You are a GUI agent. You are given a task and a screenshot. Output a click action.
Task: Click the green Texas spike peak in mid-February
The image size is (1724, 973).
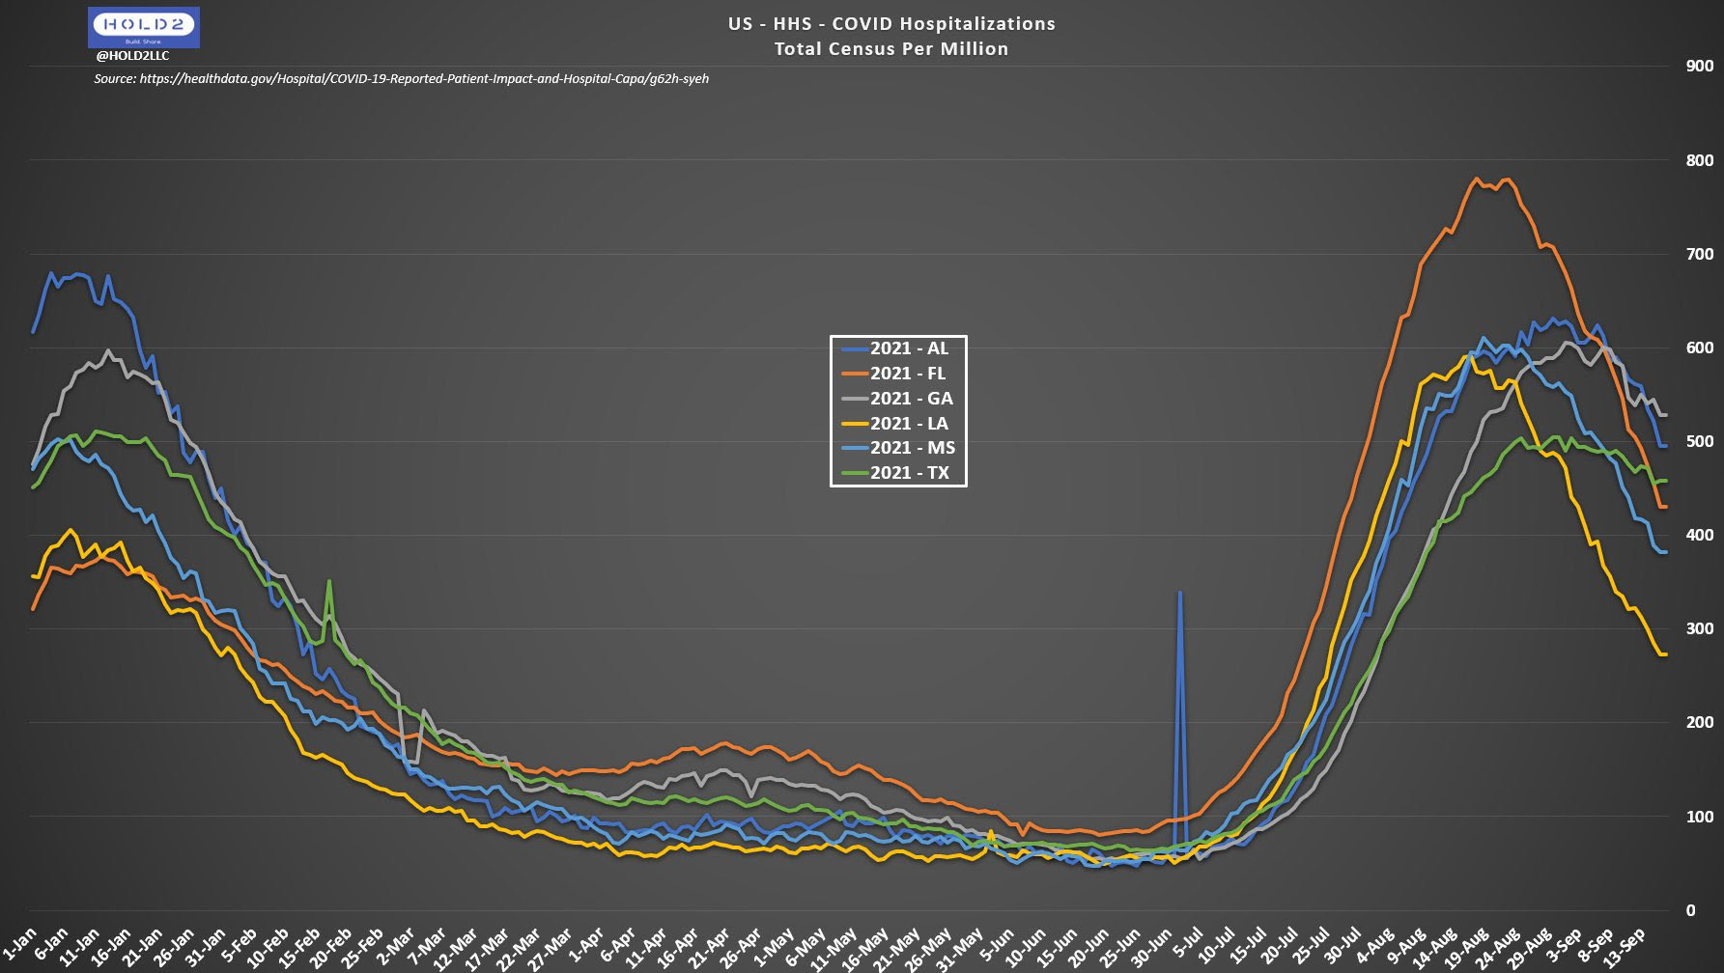point(329,581)
